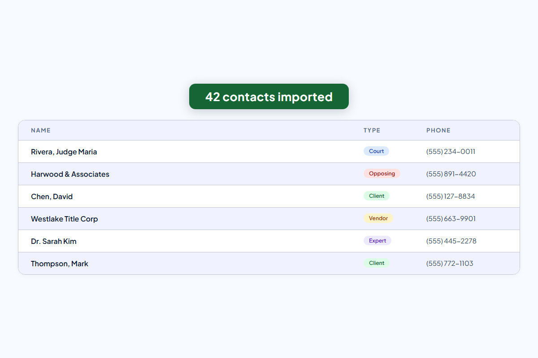
Task: Click the Opposing badge for Harwood & Associates
Action: point(382,174)
